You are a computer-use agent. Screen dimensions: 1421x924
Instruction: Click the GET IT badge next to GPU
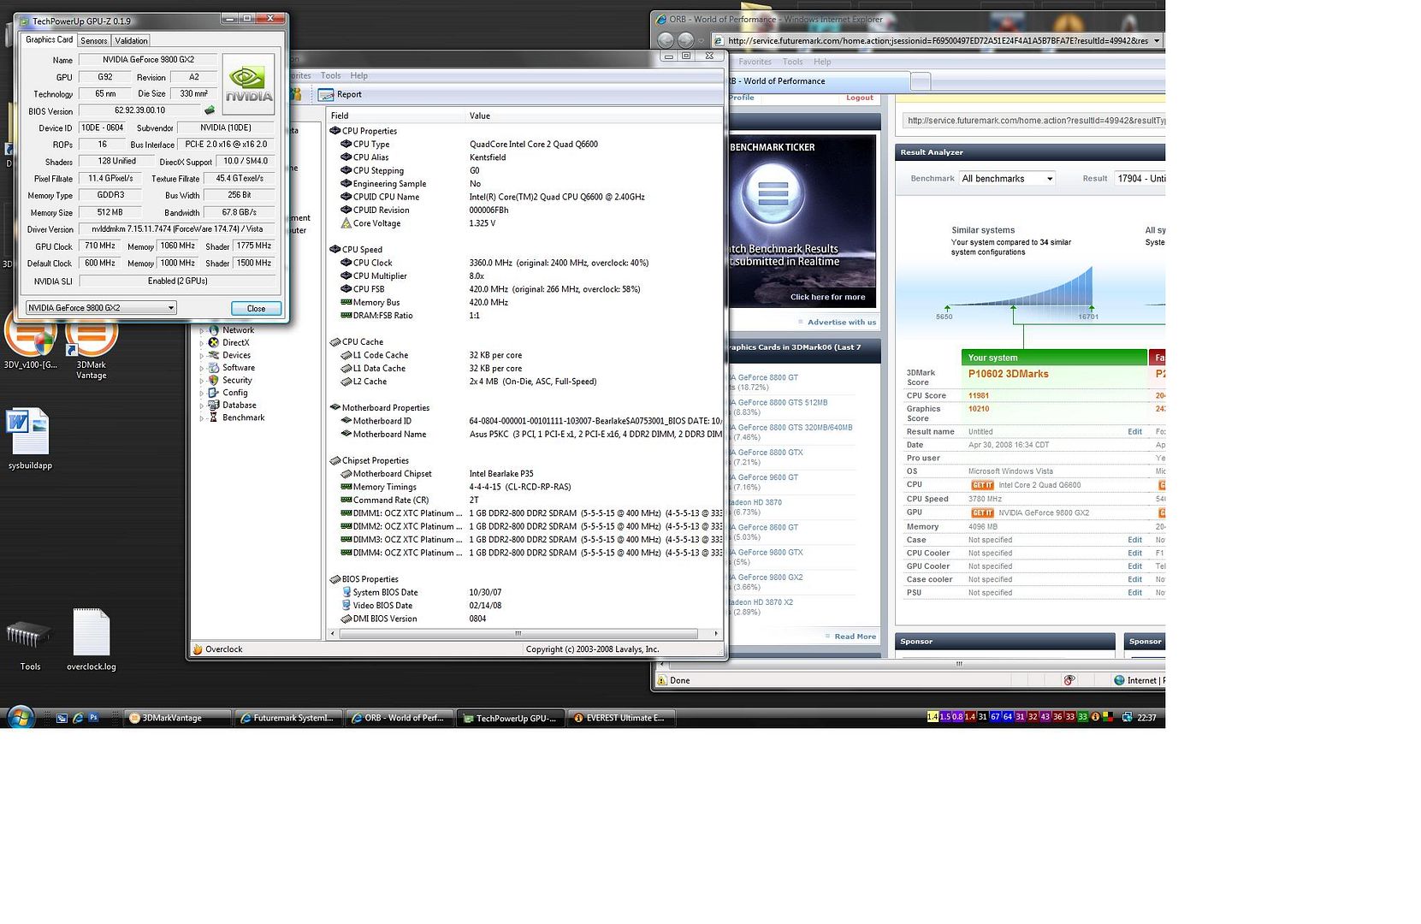(x=982, y=513)
